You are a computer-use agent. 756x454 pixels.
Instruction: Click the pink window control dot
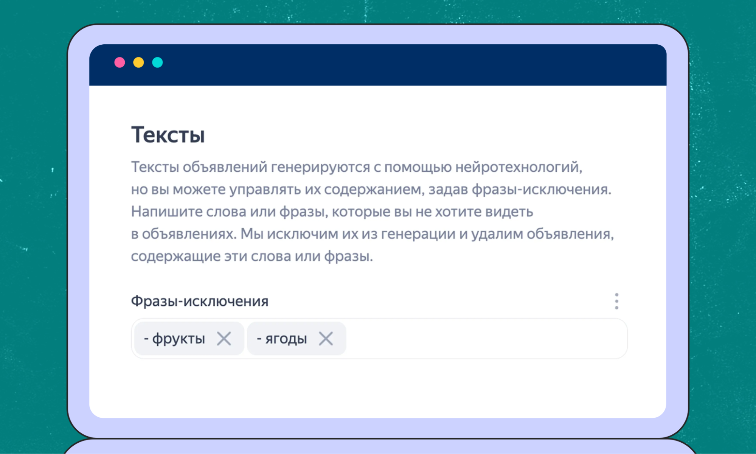120,62
